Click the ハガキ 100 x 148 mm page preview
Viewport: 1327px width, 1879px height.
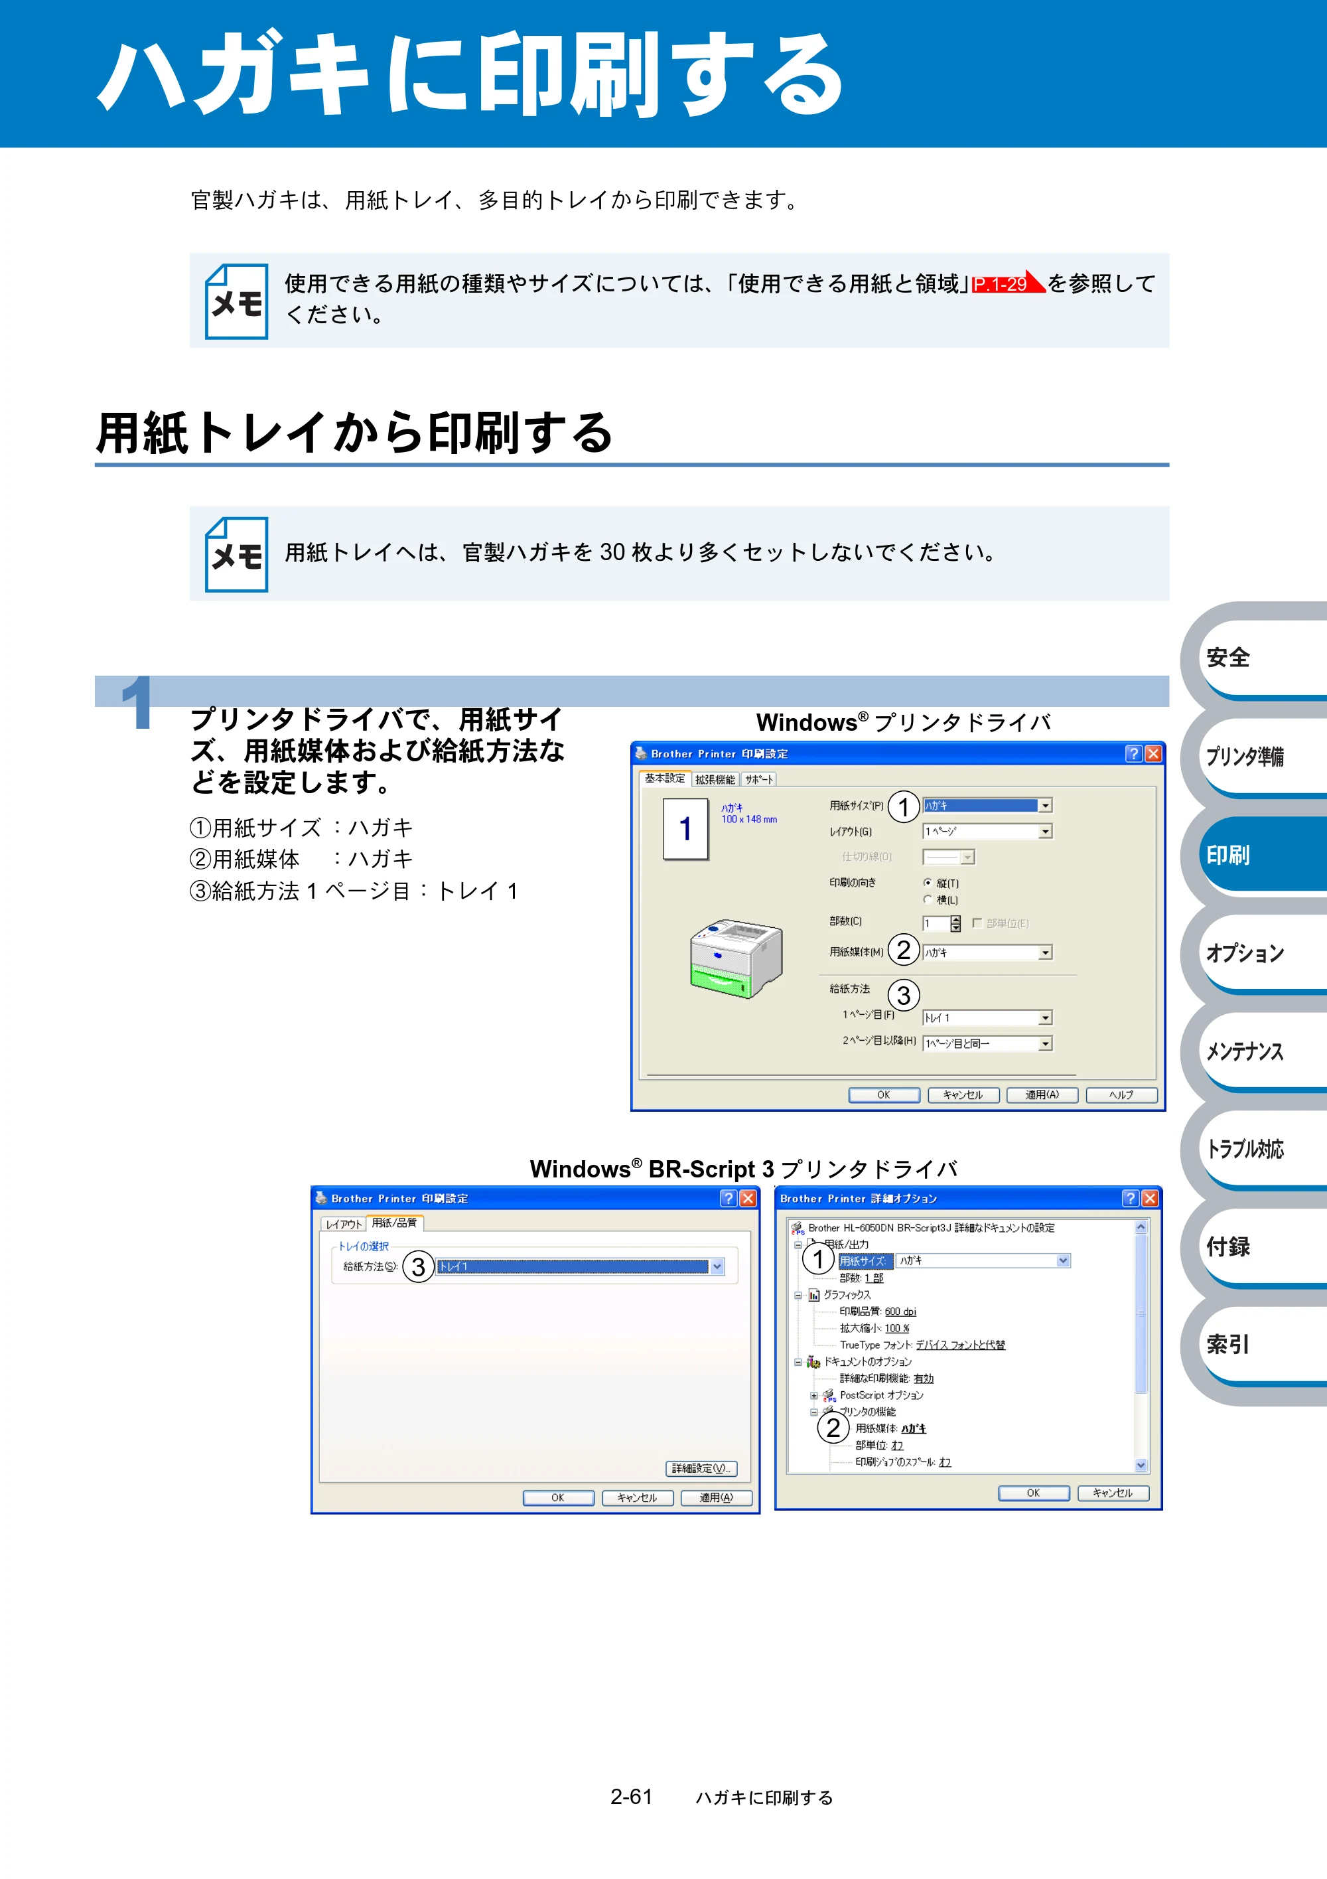685,829
